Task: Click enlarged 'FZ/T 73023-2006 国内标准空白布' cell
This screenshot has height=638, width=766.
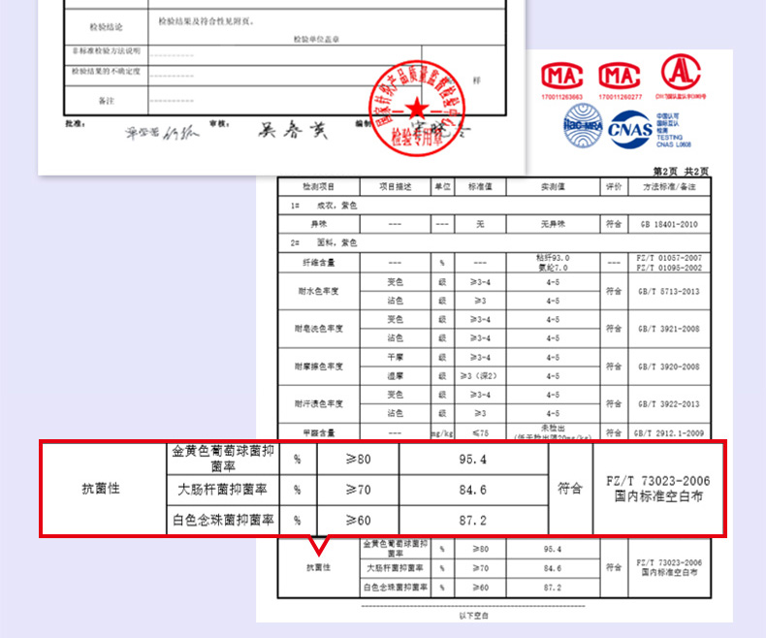Action: pos(658,489)
